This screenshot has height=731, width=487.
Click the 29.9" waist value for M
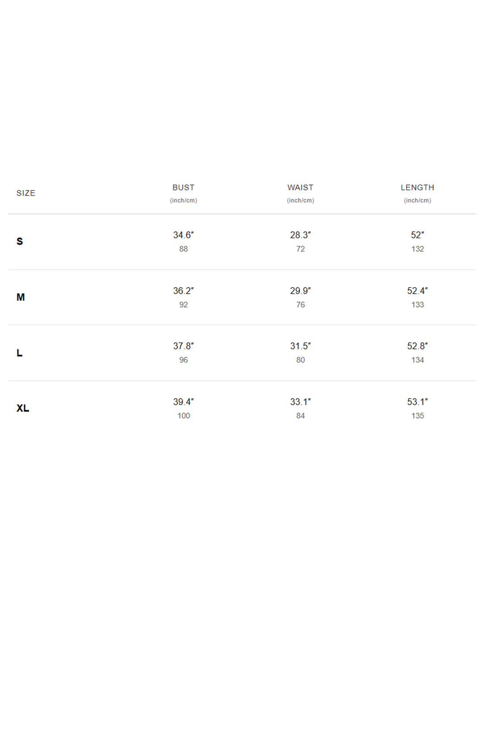click(x=300, y=291)
